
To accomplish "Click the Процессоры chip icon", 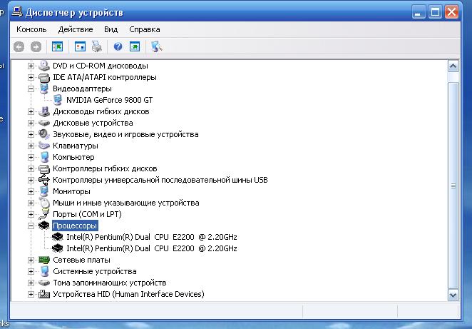I will pyautogui.click(x=44, y=226).
